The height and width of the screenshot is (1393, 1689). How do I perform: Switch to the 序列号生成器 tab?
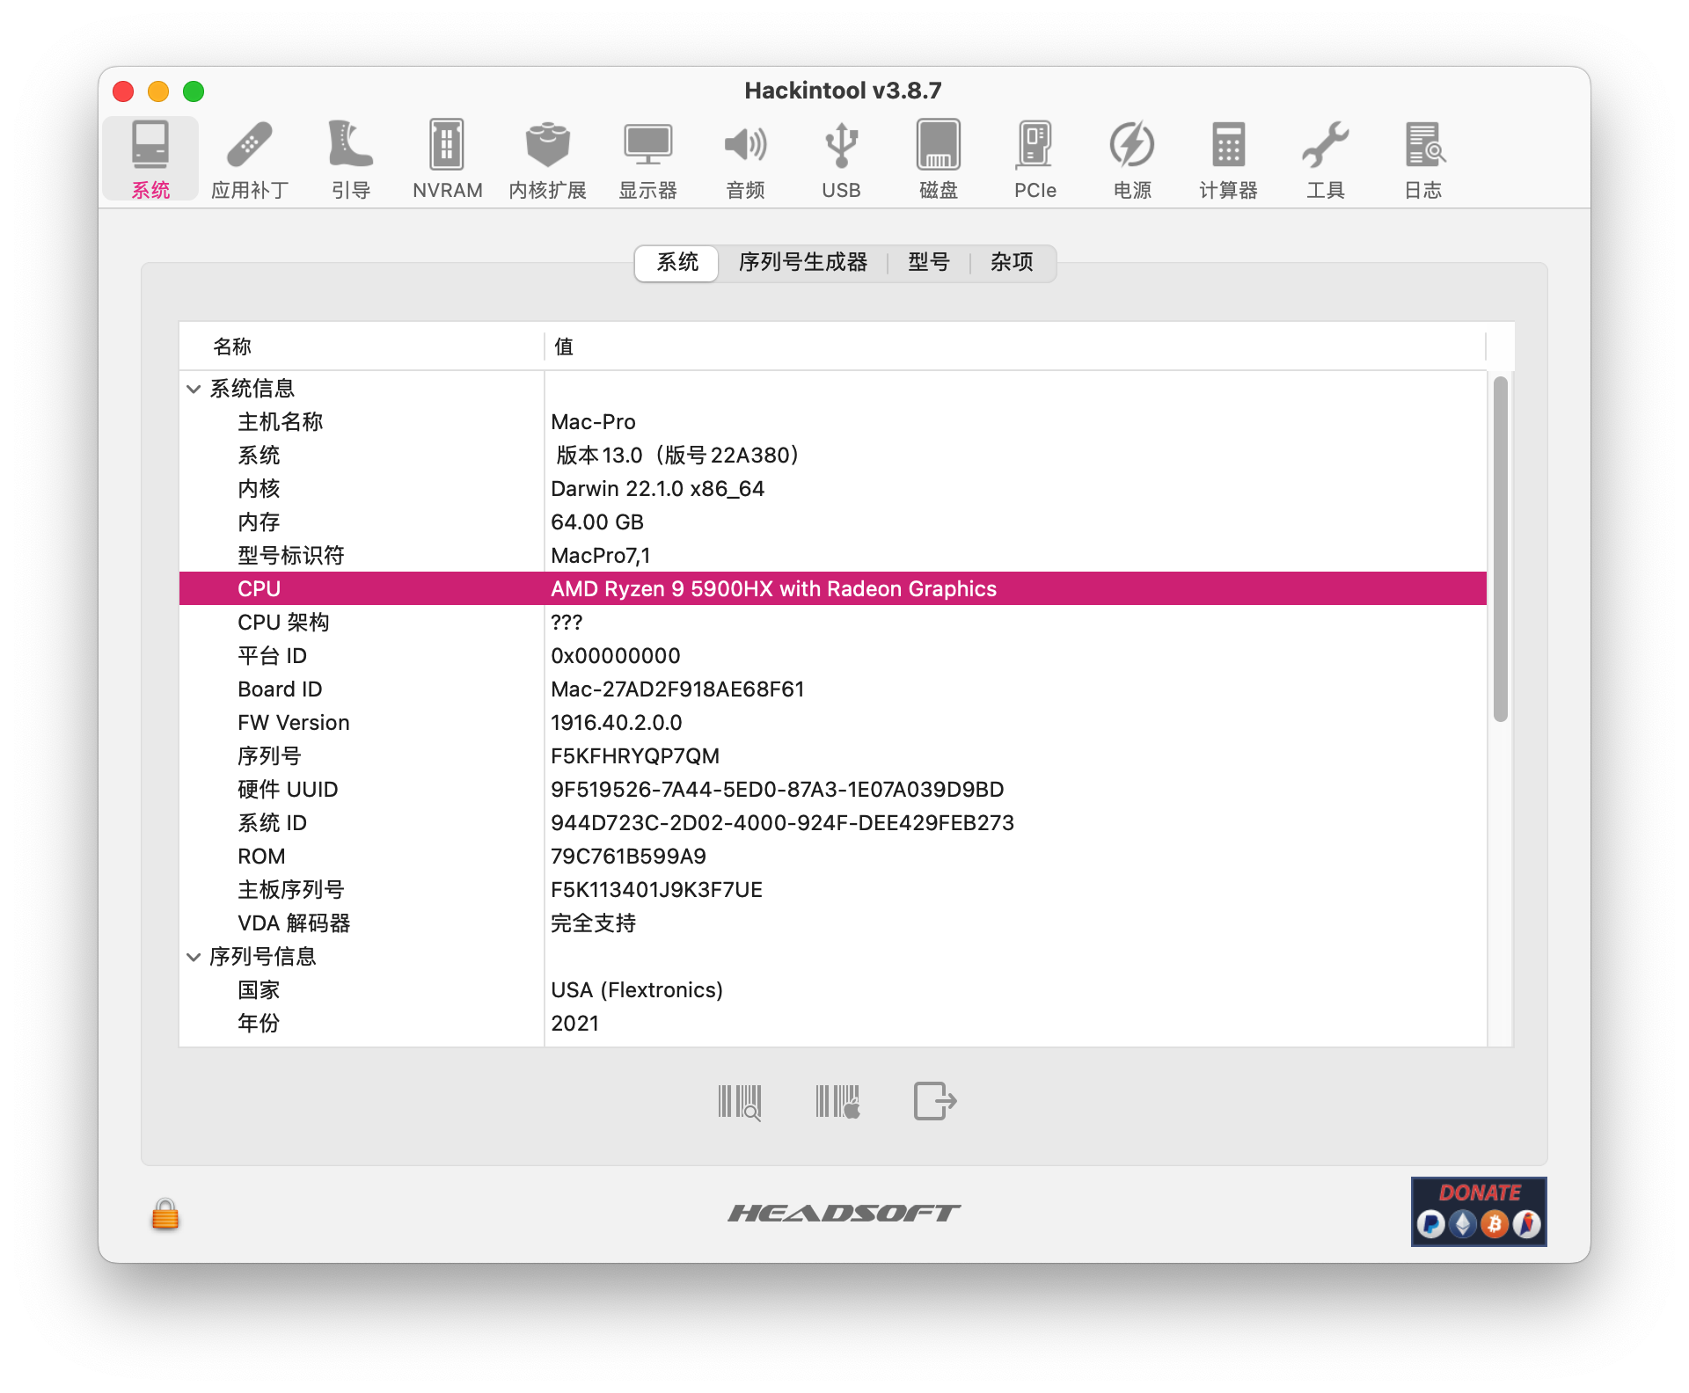(x=802, y=262)
